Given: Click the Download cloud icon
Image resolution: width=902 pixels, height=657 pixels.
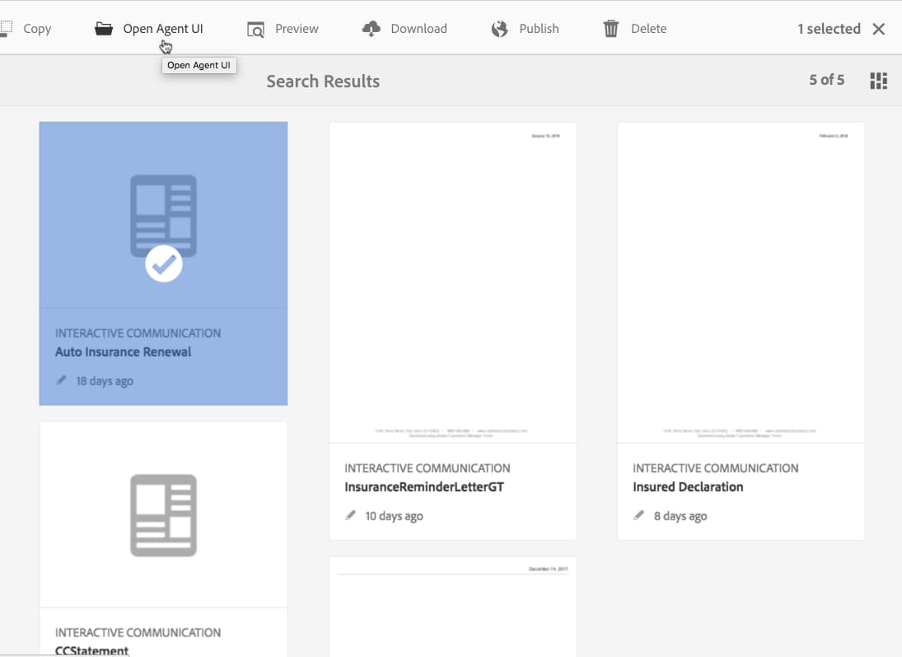Looking at the screenshot, I should [372, 28].
